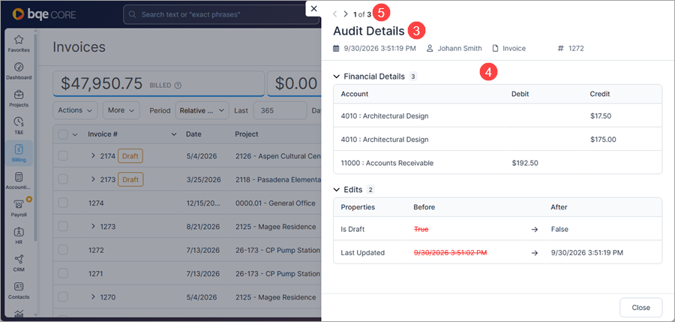Click the Draft badge on invoice 2174
Screen dimensions: 675x322
coord(130,156)
